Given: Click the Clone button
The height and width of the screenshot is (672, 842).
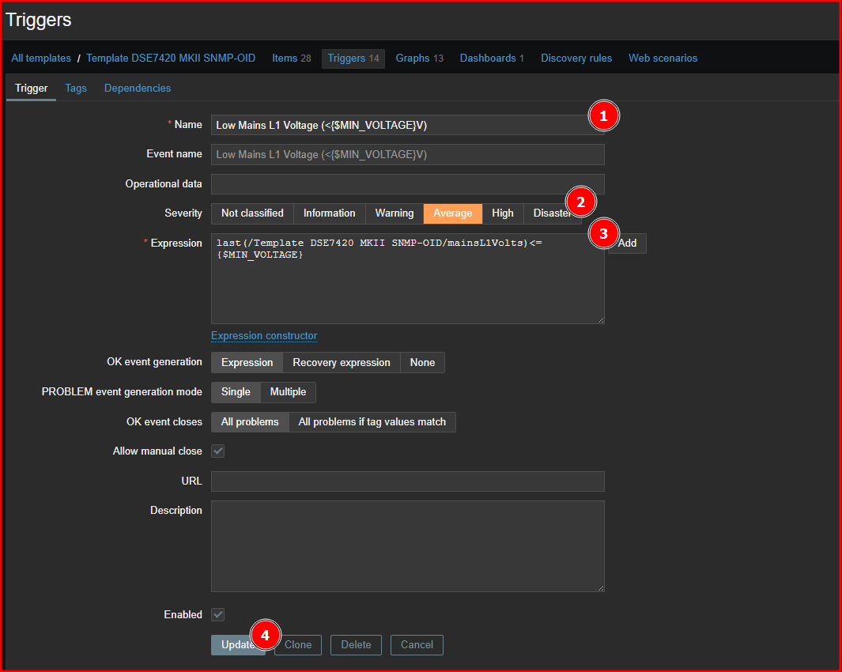Looking at the screenshot, I should pos(298,644).
